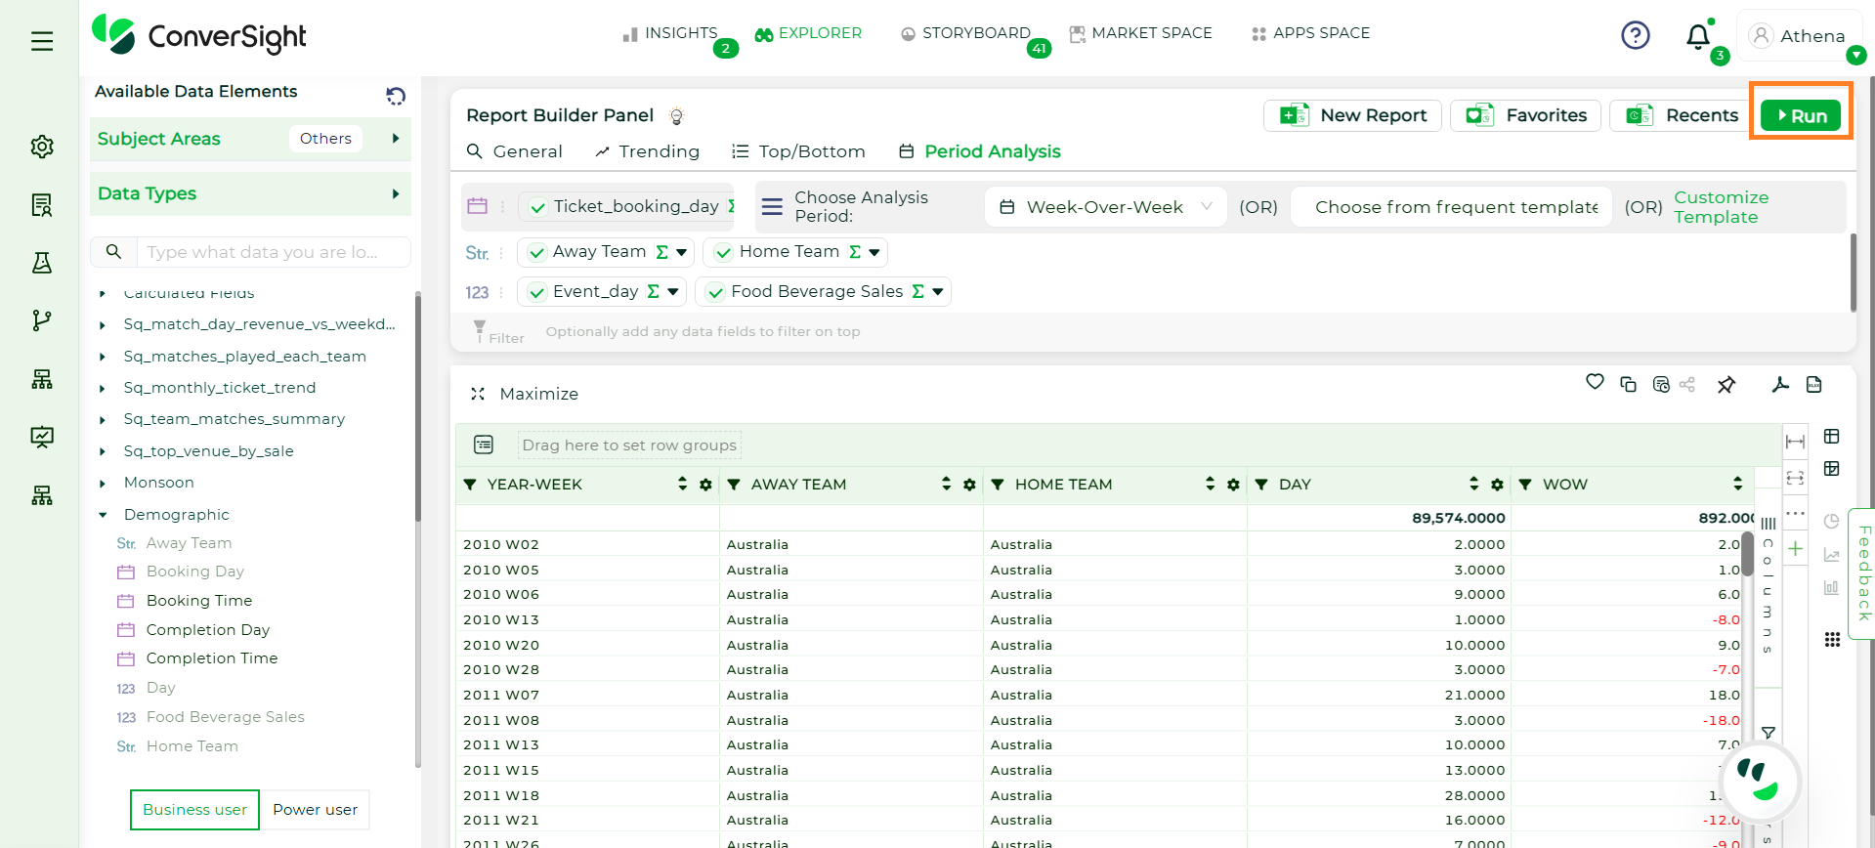Image resolution: width=1875 pixels, height=848 pixels.
Task: Focus the data elements search field
Action: pos(274,252)
